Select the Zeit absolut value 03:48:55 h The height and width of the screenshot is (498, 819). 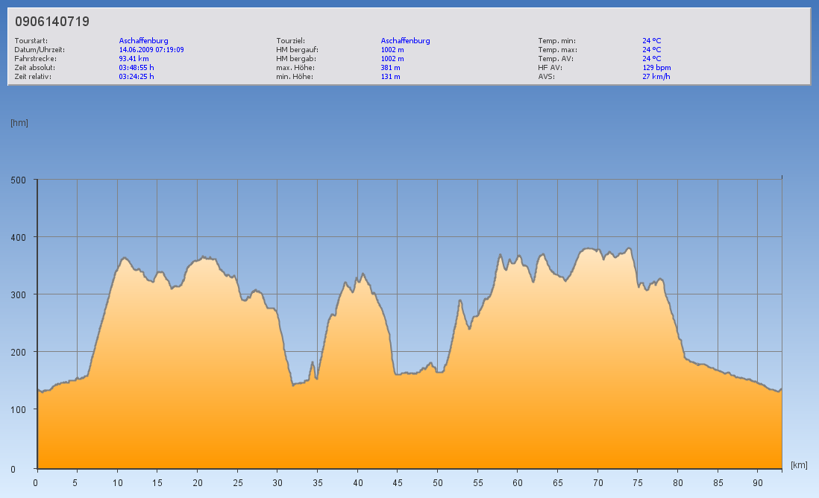(136, 67)
